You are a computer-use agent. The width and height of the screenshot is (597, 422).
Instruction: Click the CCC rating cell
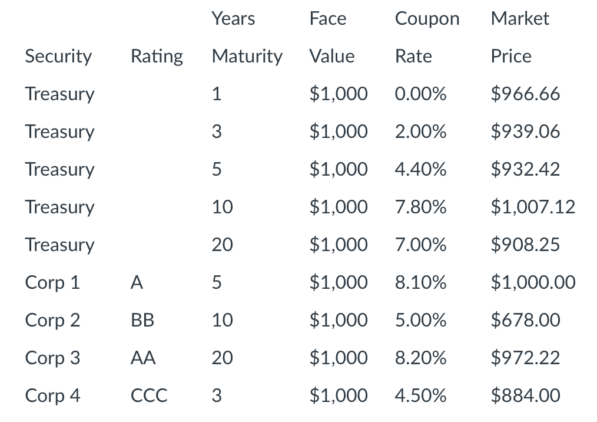149,395
